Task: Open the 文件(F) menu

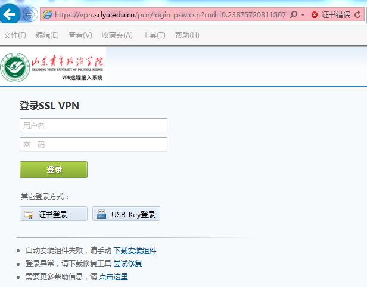Action: (x=15, y=35)
